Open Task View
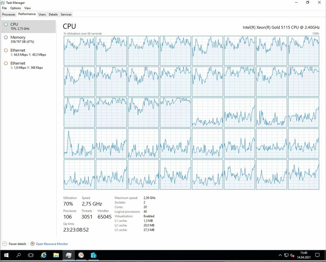Screen dimensions: 326x262 31,255
